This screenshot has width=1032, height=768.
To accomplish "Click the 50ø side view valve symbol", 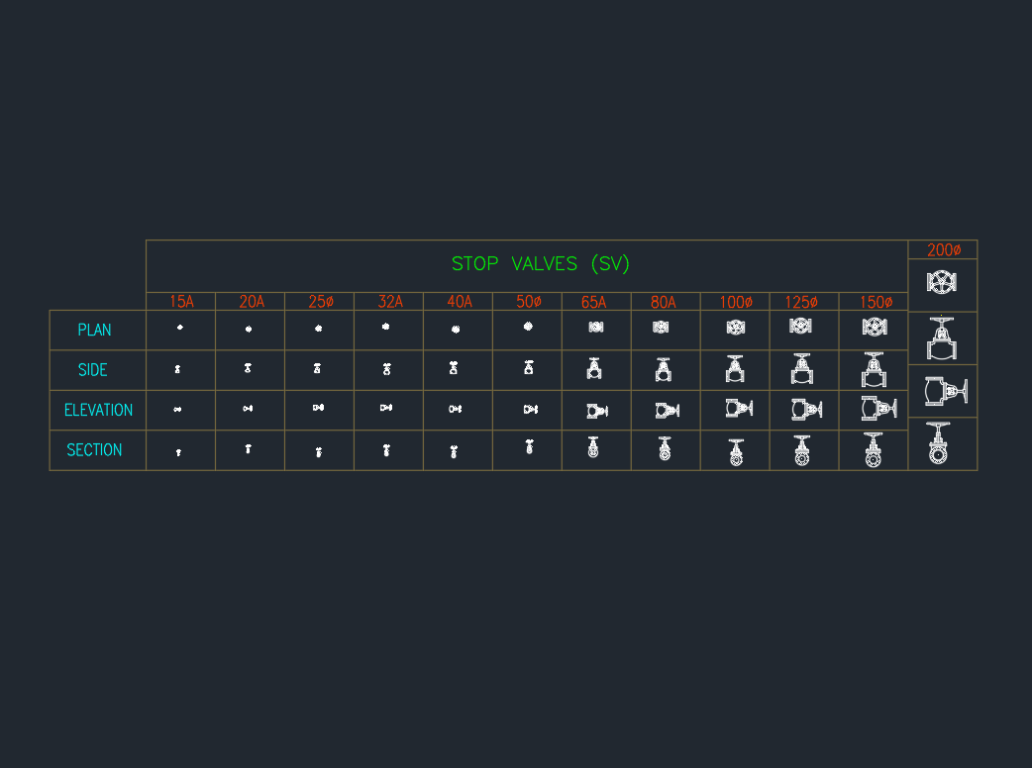I will click(529, 367).
